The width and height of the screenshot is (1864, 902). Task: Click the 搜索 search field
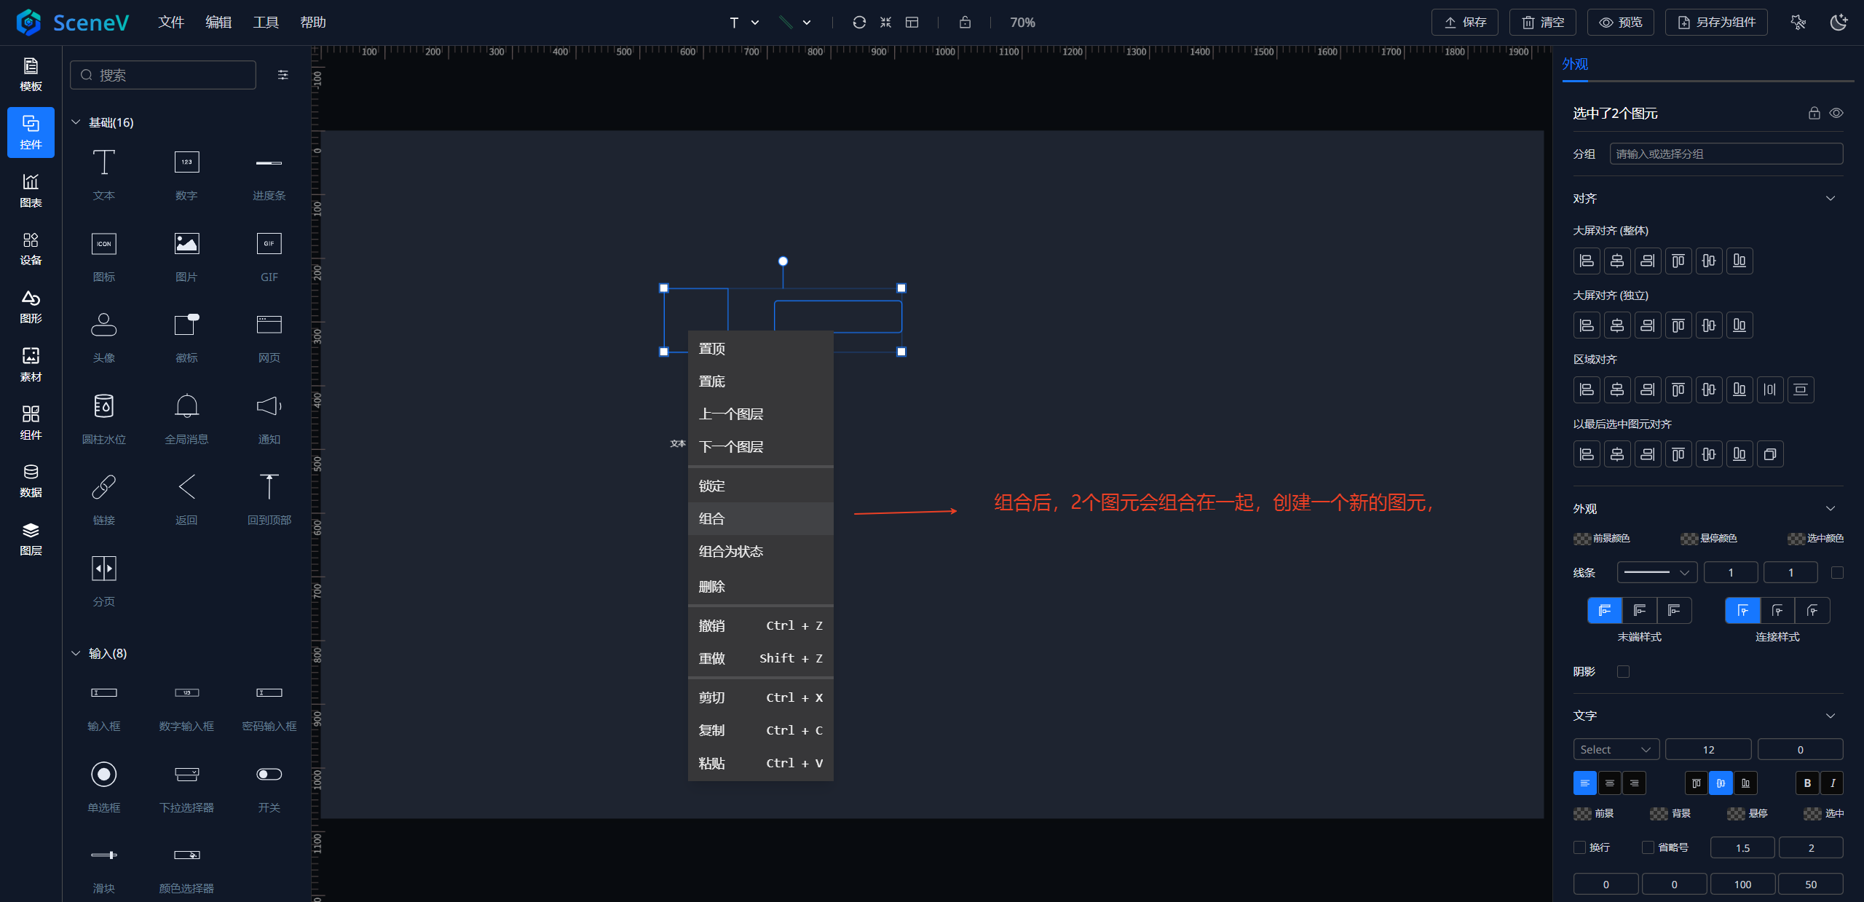[x=163, y=75]
